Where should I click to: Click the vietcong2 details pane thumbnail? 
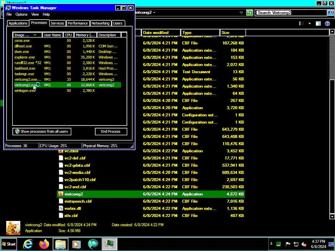[13, 228]
